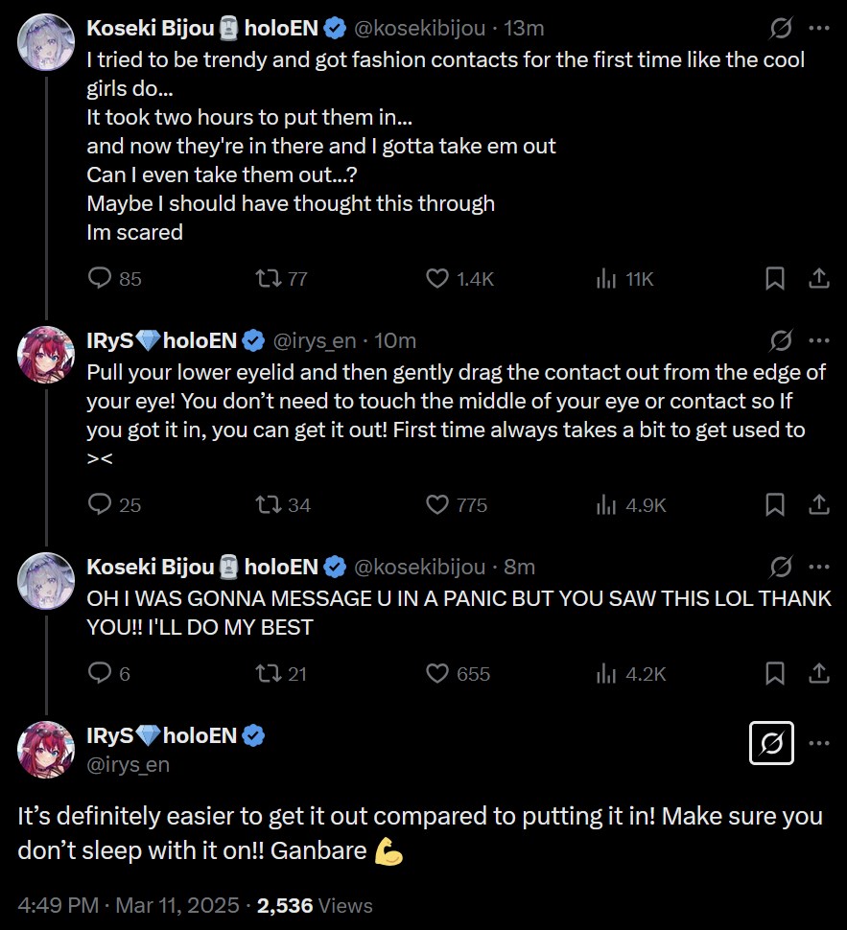Viewport: 847px width, 930px height.
Task: Bookmark Bijou's THANK YOU reply
Action: (775, 674)
